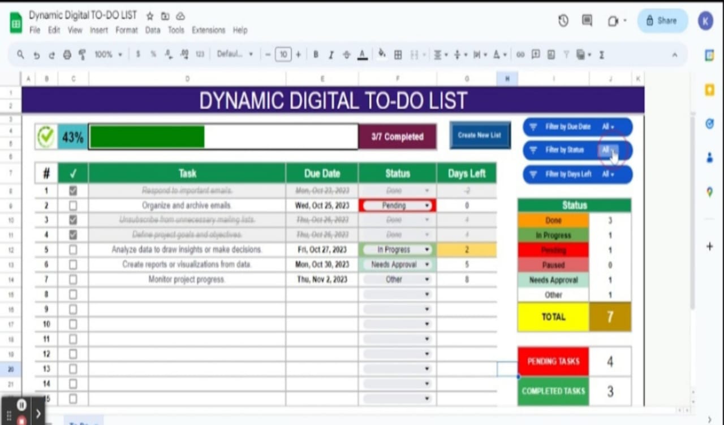Open Filter by Due Date dropdown
Image resolution: width=724 pixels, height=425 pixels.
click(x=608, y=127)
